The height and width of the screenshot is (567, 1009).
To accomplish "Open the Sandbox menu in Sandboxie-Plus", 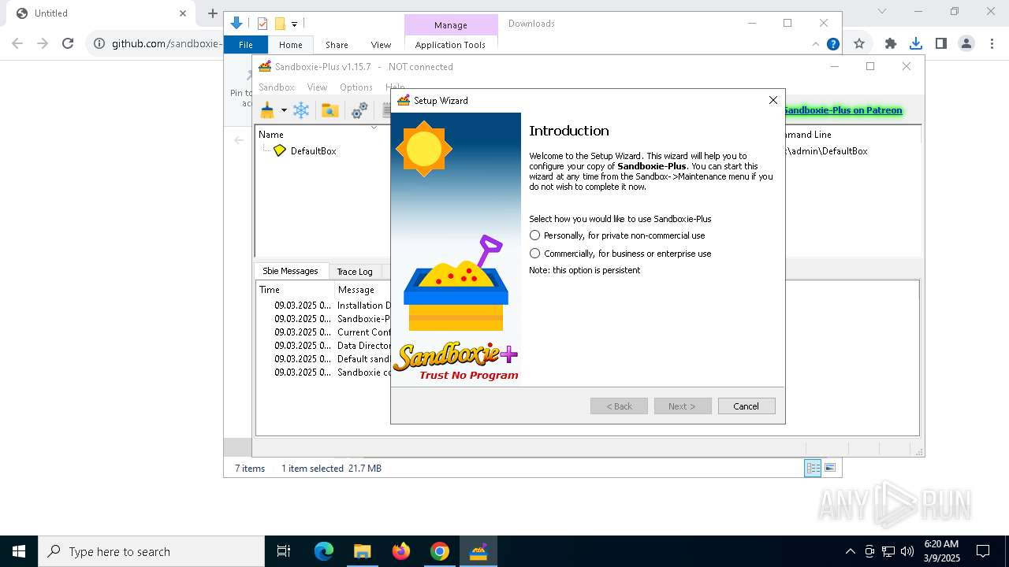I will point(277,87).
